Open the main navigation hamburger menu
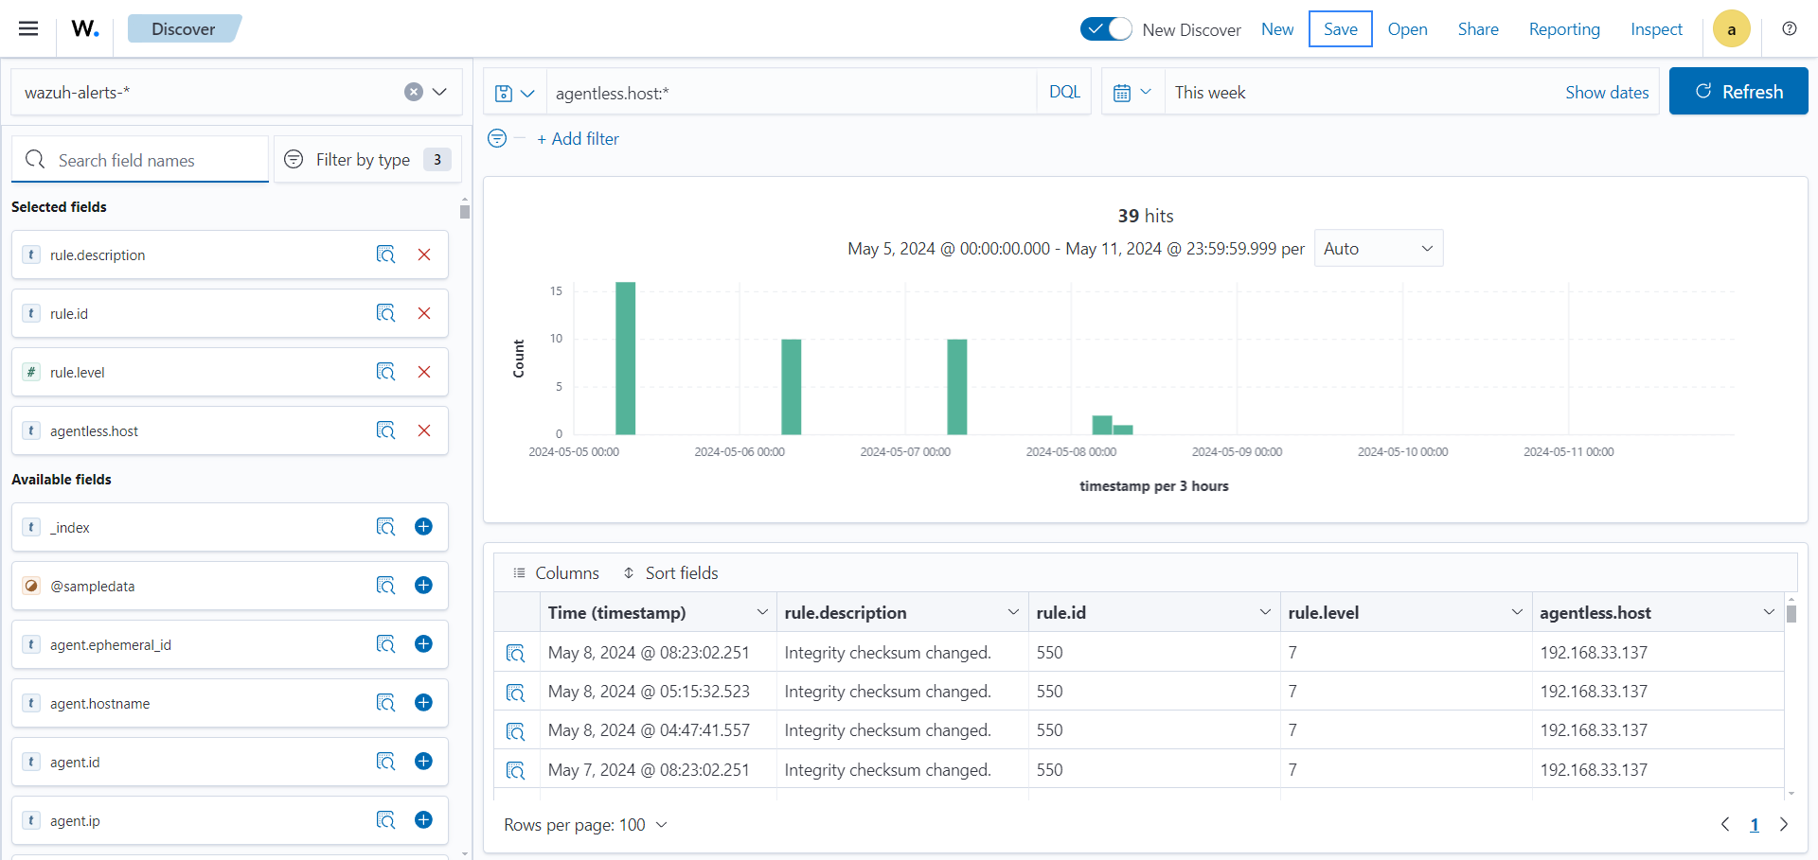Image resolution: width=1818 pixels, height=860 pixels. (27, 28)
